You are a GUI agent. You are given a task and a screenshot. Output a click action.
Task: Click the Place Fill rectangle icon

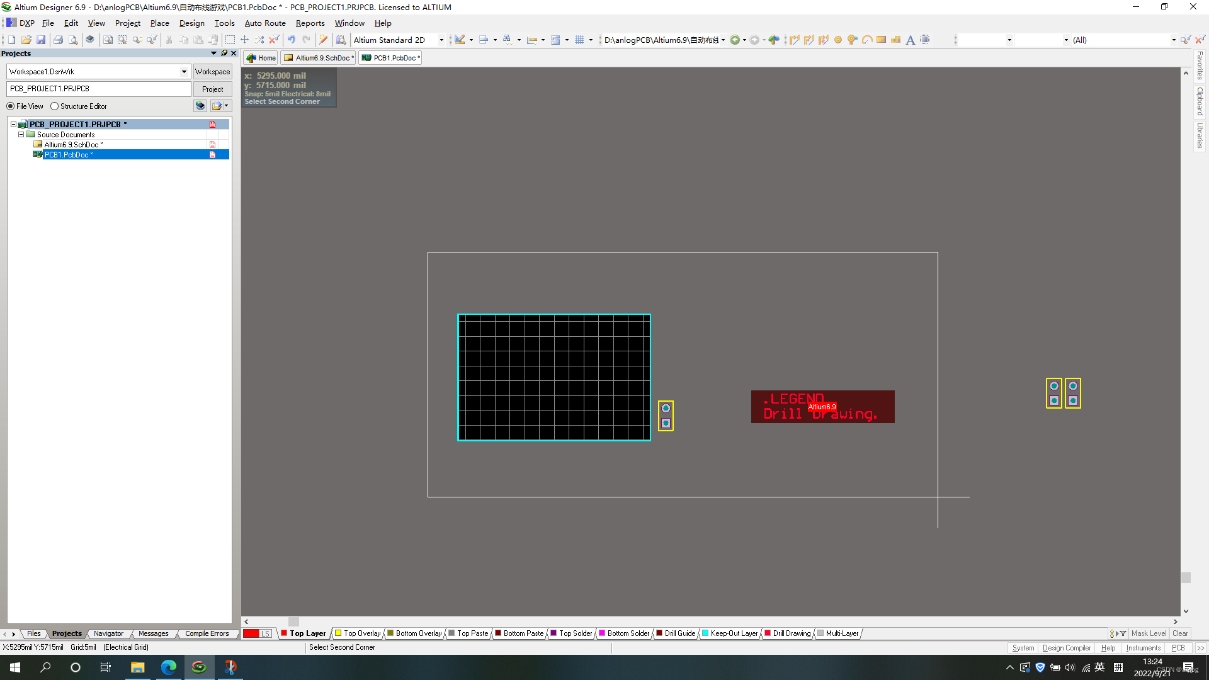[882, 40]
